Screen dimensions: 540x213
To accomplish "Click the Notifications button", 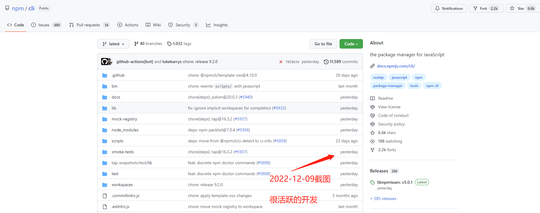I will [449, 8].
